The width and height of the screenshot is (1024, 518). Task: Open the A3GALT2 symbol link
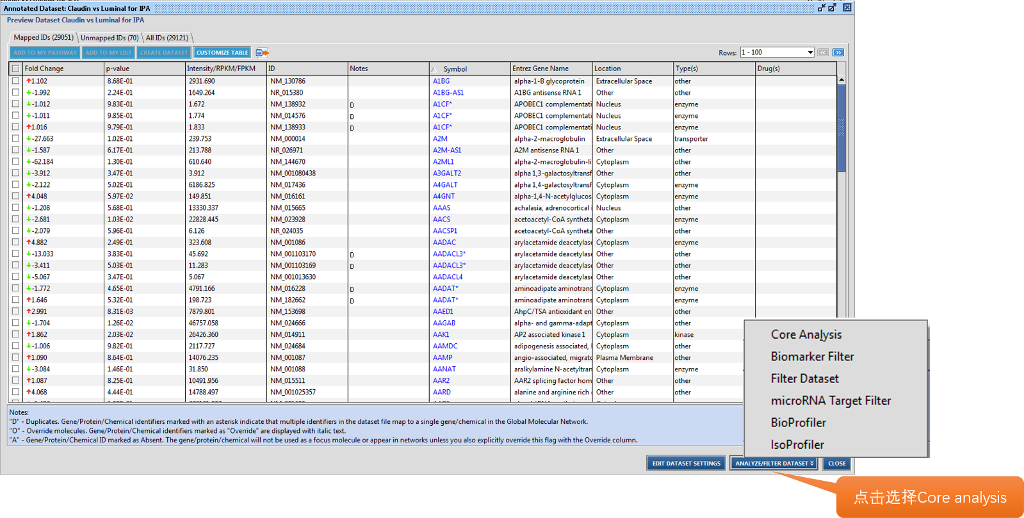point(447,174)
